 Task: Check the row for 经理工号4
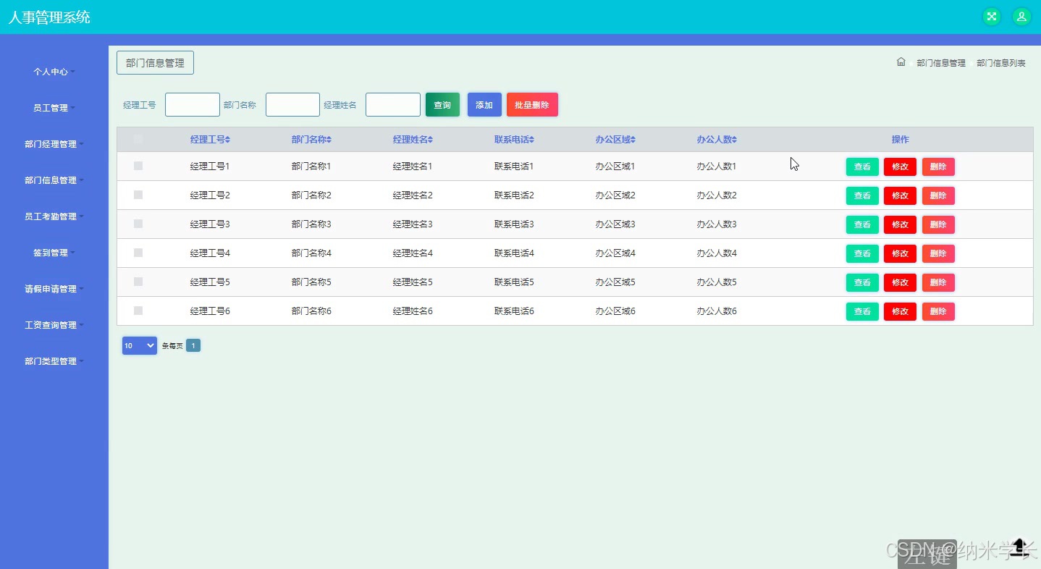(x=138, y=253)
